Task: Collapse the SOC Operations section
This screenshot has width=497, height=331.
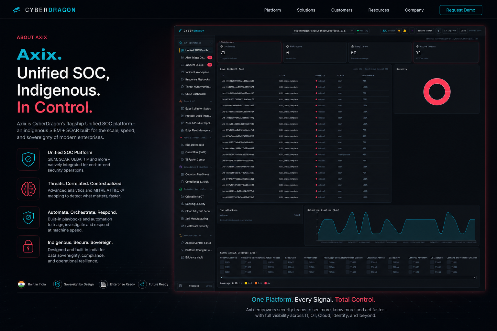Action: 211,43
